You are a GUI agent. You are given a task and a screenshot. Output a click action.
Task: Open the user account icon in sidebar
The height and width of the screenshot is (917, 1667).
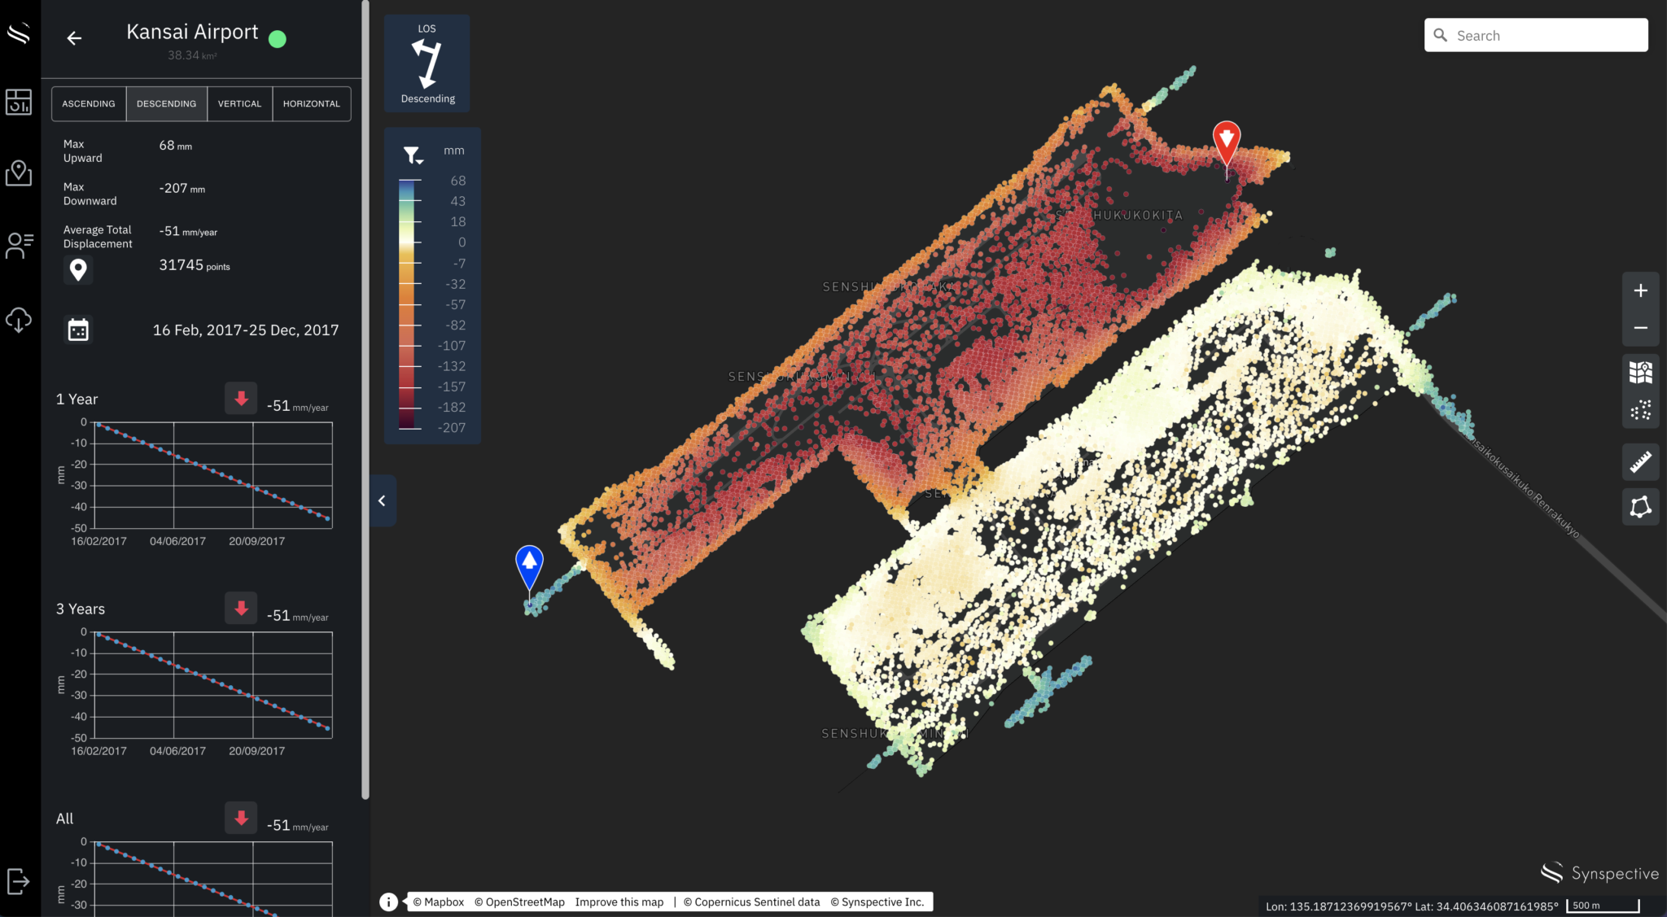click(x=18, y=245)
